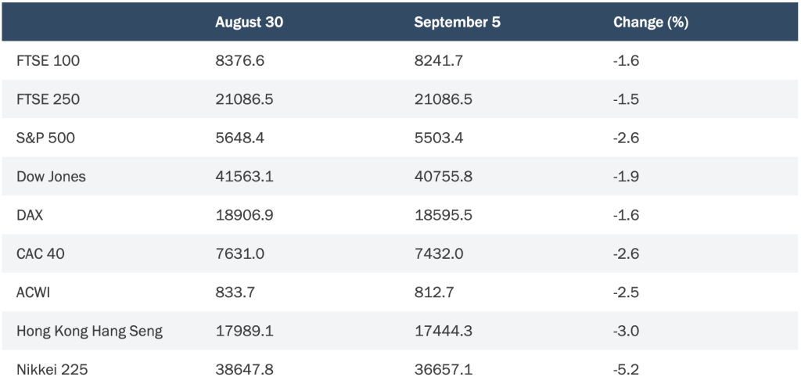Select the ACWI August value 833.7
The width and height of the screenshot is (801, 391).
235,292
